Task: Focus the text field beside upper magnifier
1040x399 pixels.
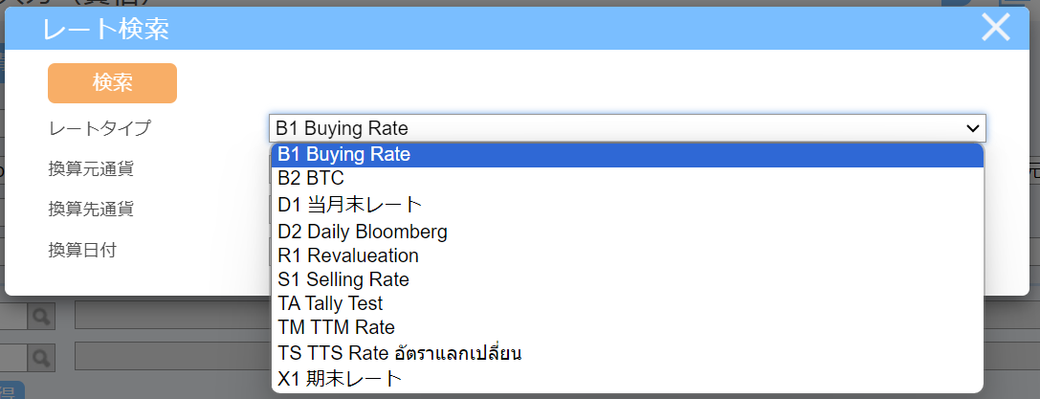Action: point(172,317)
